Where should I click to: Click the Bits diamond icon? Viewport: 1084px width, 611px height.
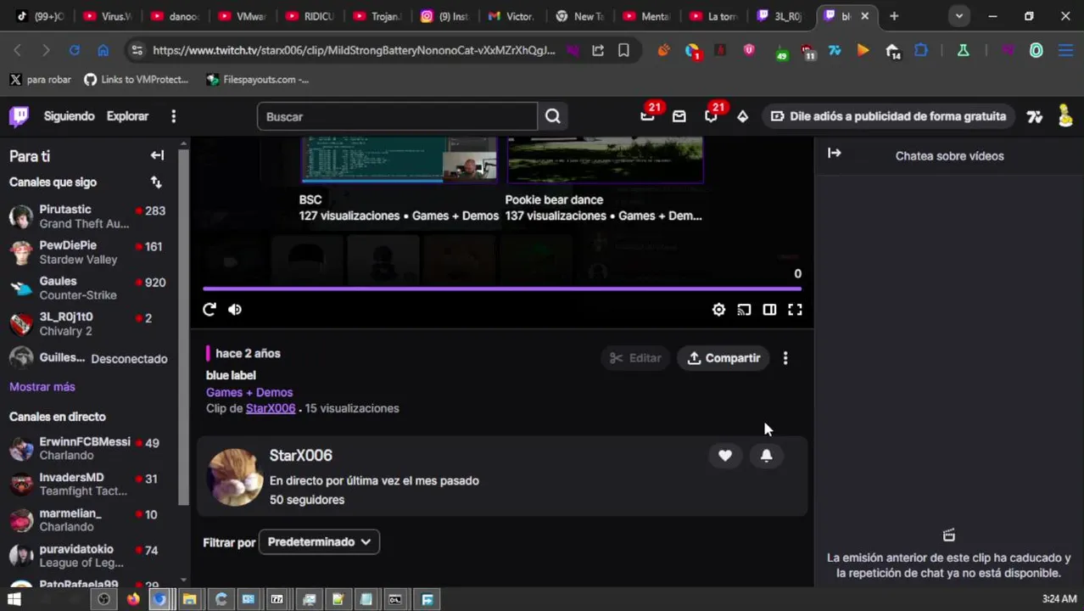pyautogui.click(x=742, y=116)
